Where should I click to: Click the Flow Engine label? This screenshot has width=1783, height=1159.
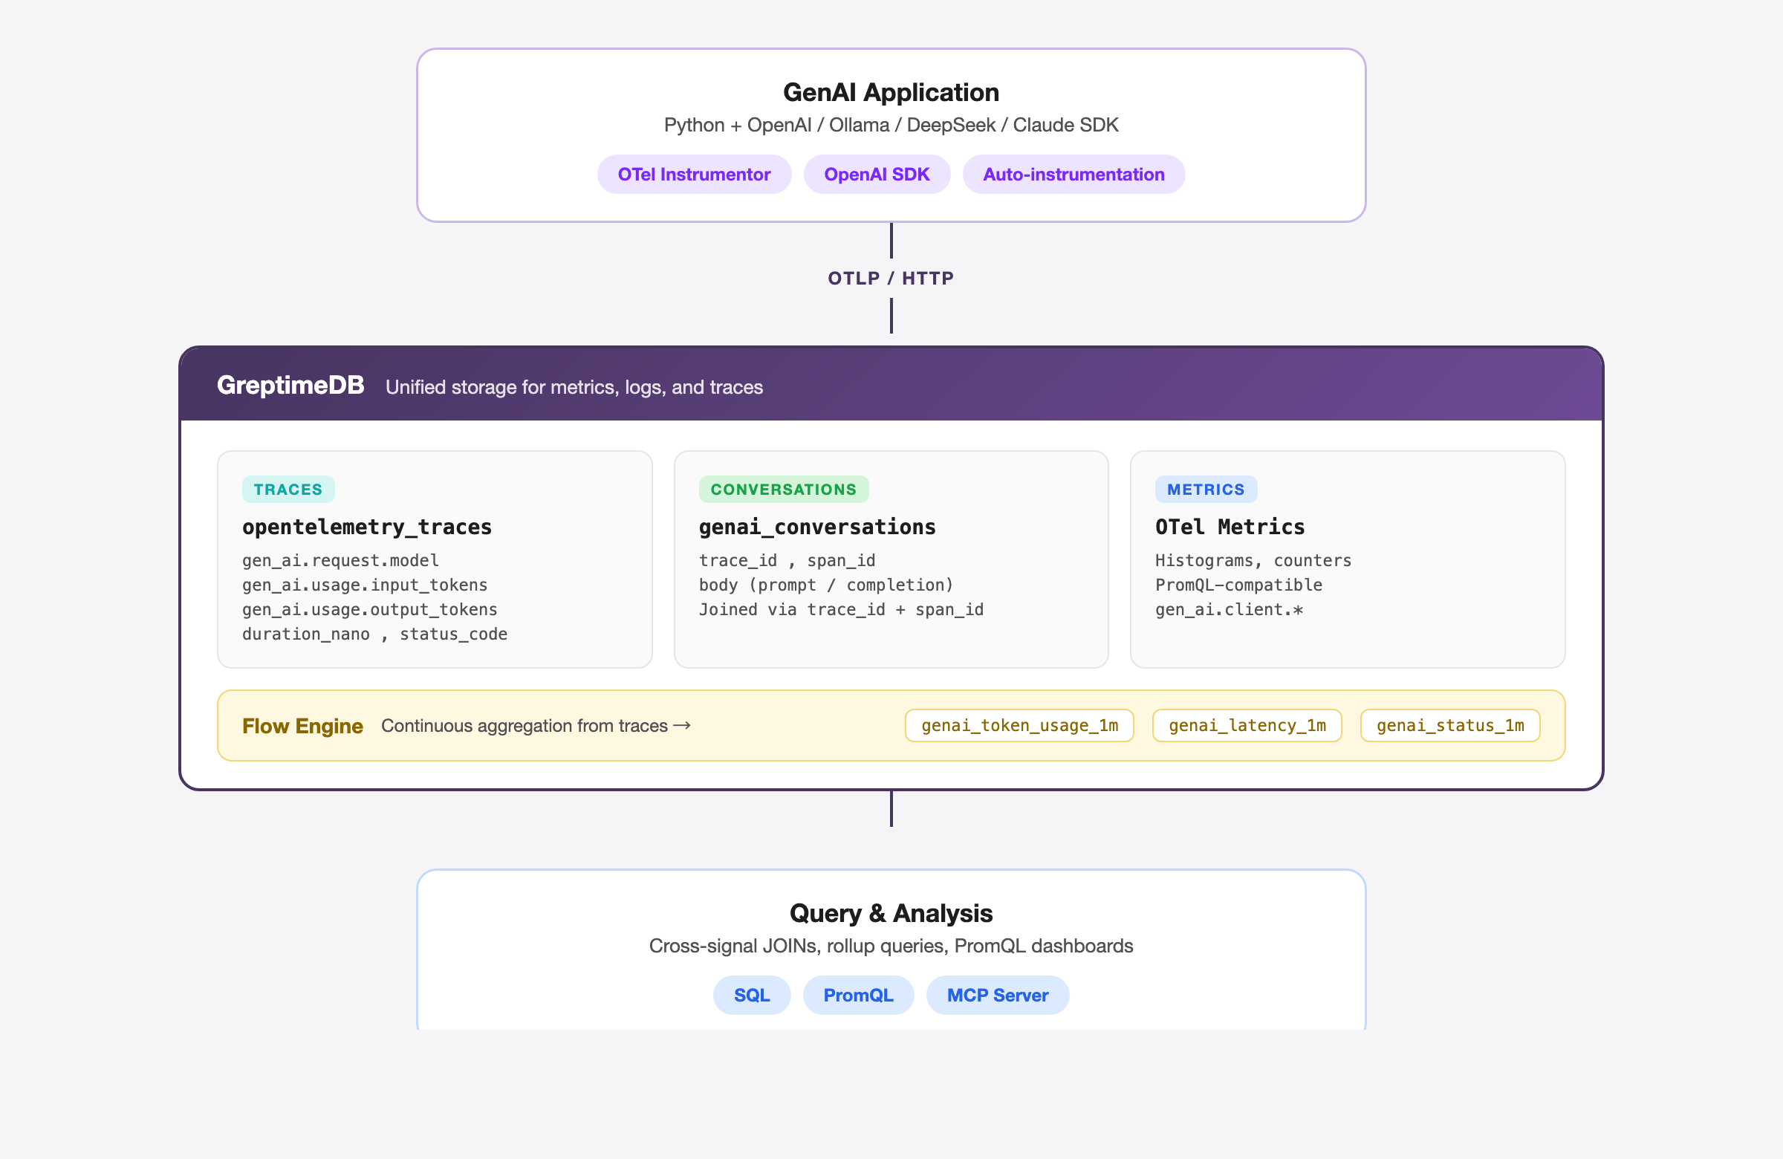tap(302, 726)
